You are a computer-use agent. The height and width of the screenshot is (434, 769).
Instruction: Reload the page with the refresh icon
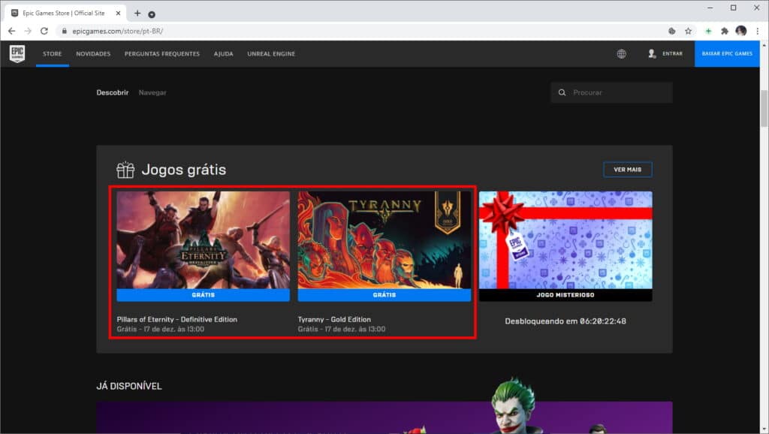click(44, 31)
